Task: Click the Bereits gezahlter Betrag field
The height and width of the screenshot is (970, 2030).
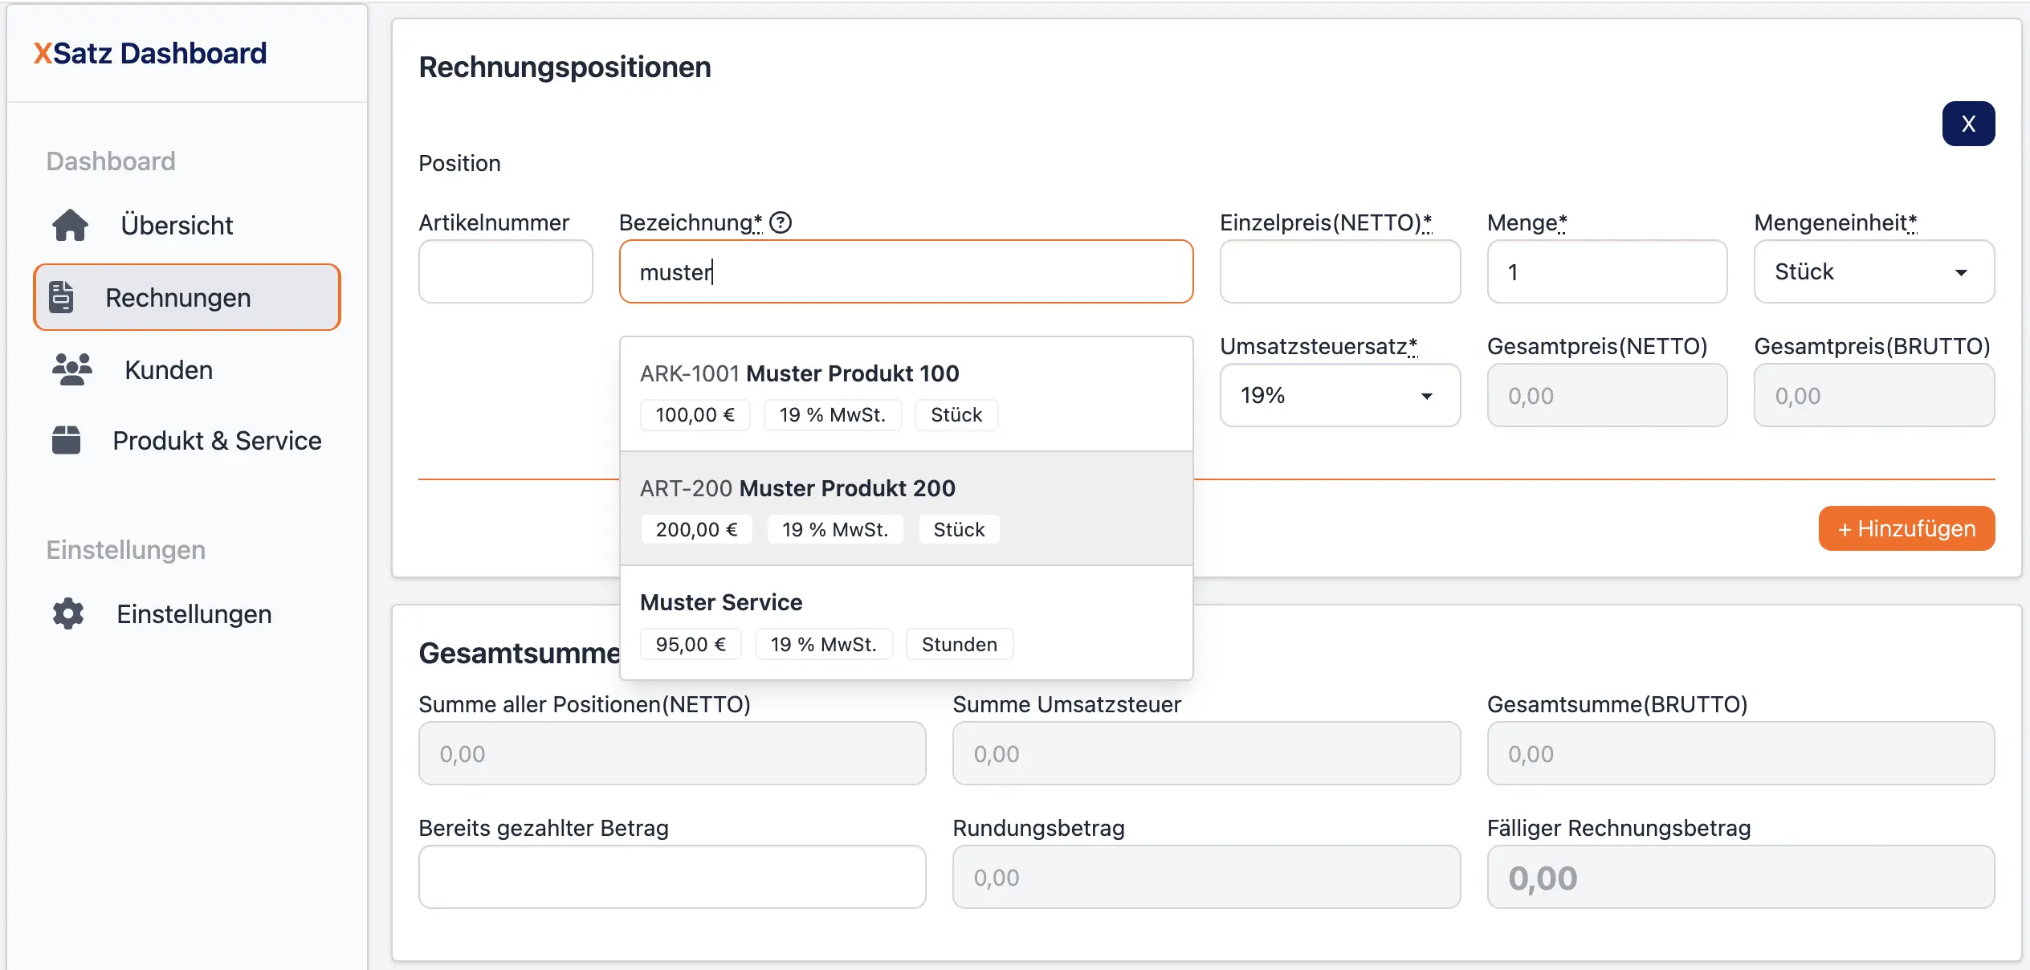Action: click(x=671, y=877)
